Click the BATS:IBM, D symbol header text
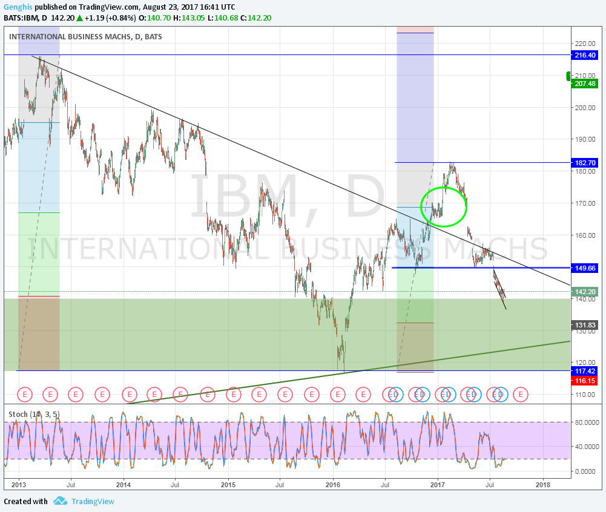This screenshot has width=606, height=512. point(25,18)
